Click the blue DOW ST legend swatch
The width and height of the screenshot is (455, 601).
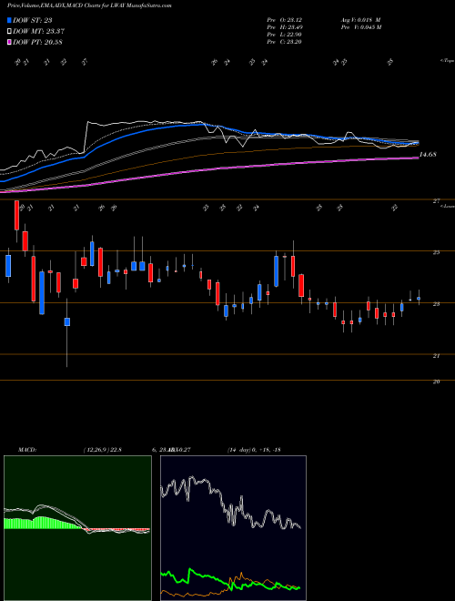[9, 20]
